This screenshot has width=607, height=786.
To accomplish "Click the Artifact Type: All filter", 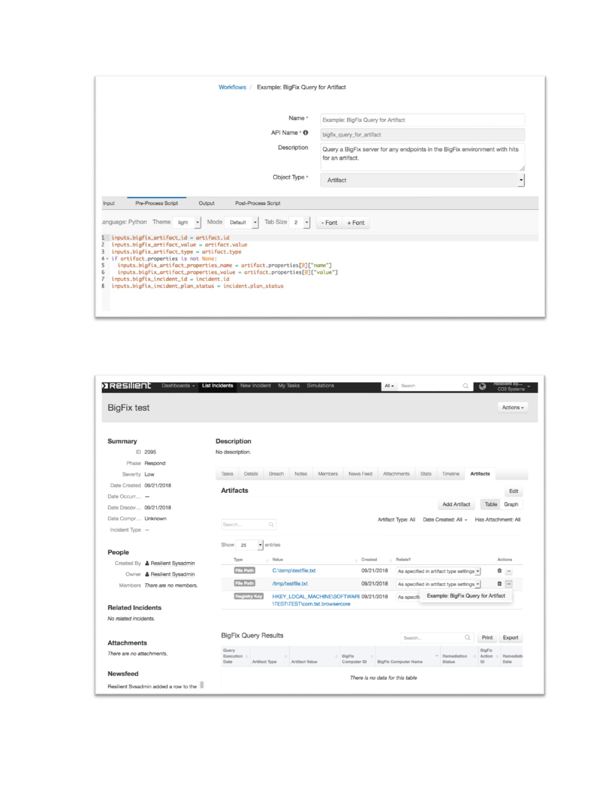I will pos(396,520).
